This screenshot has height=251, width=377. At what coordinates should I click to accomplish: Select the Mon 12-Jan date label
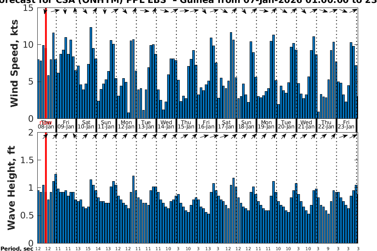click(x=126, y=124)
